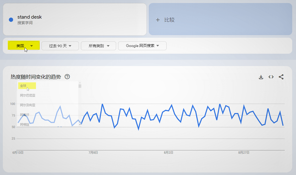Screen dimensions: 296x175
Task: Select 阿富汗 in the region list
Action: (x=25, y=115)
